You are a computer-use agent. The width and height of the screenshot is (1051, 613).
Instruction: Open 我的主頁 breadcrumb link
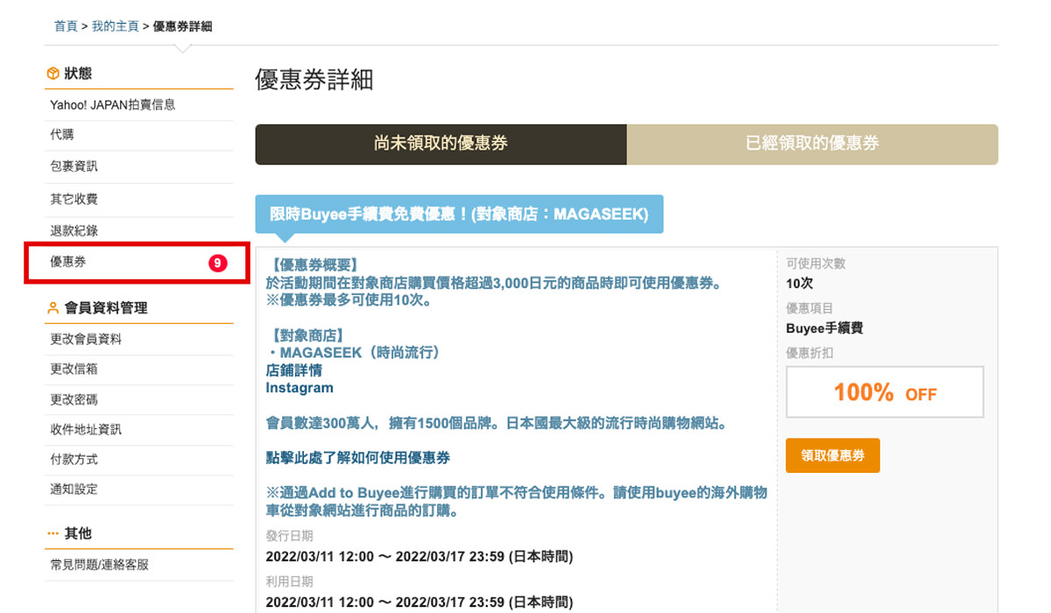[x=115, y=26]
